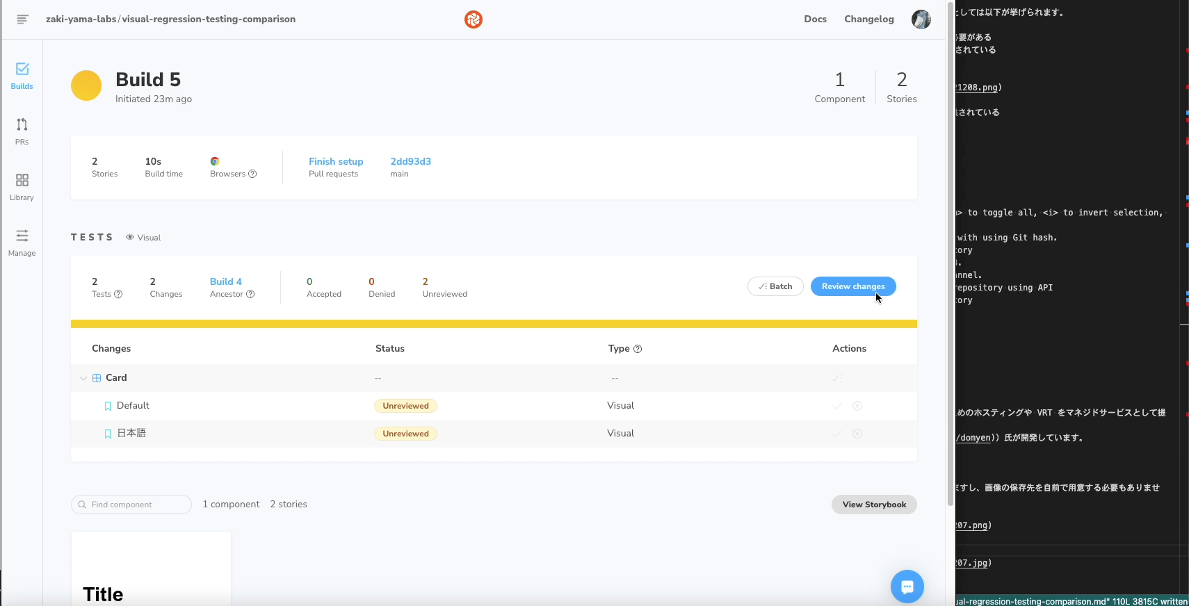Click the 'Initiated 23m ago' text
The width and height of the screenshot is (1189, 606).
click(154, 99)
